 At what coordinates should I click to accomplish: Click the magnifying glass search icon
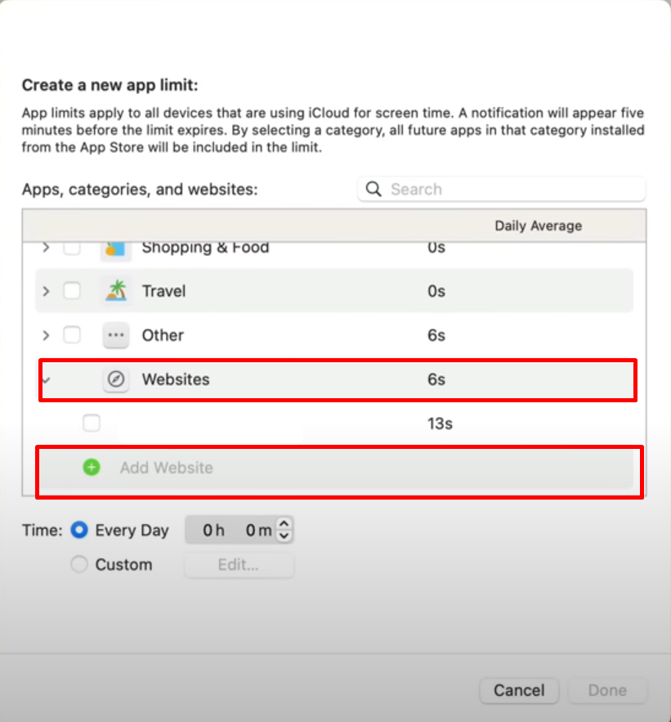pos(374,190)
